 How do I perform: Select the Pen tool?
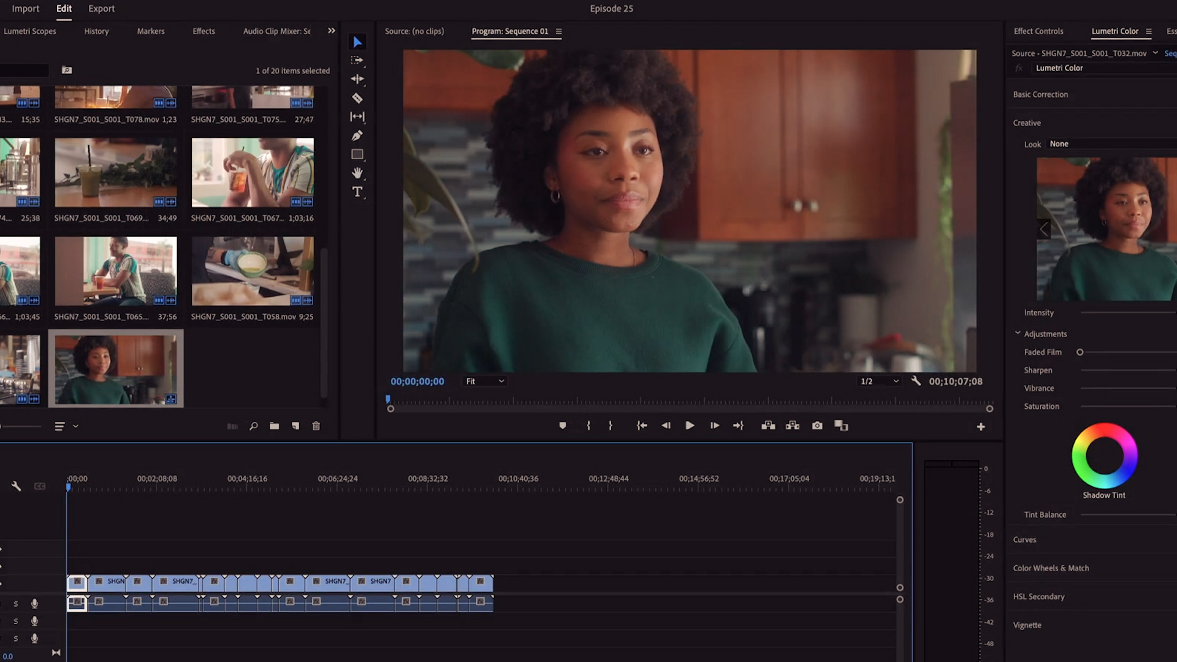coord(357,135)
